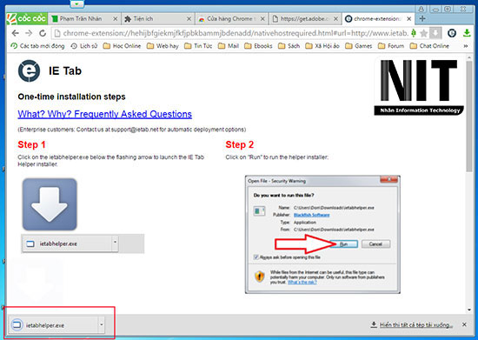Open the Frequently Asked Questions link
The height and width of the screenshot is (340, 478).
click(104, 114)
